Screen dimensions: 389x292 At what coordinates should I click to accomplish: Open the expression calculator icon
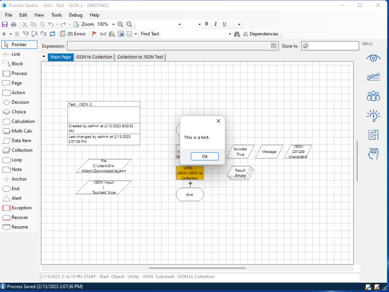point(274,46)
